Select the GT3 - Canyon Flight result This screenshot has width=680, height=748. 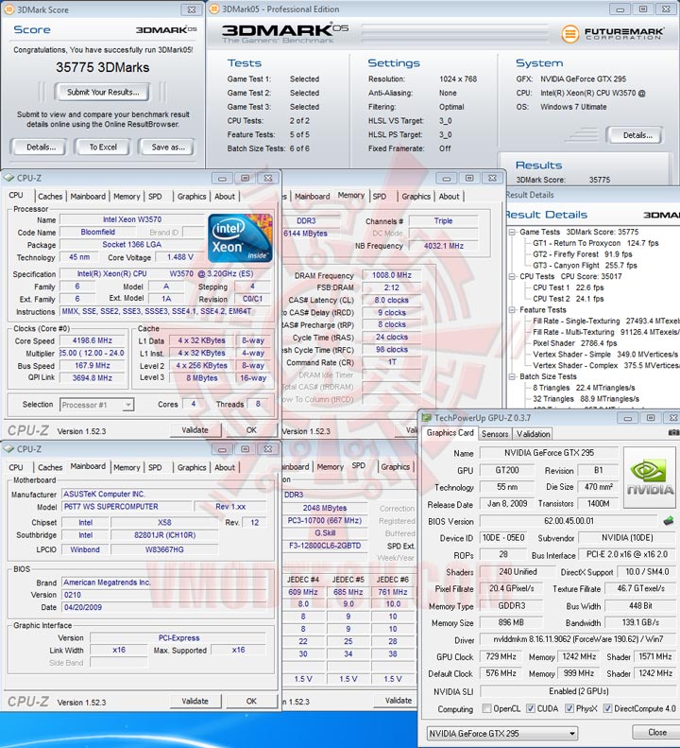pos(585,265)
